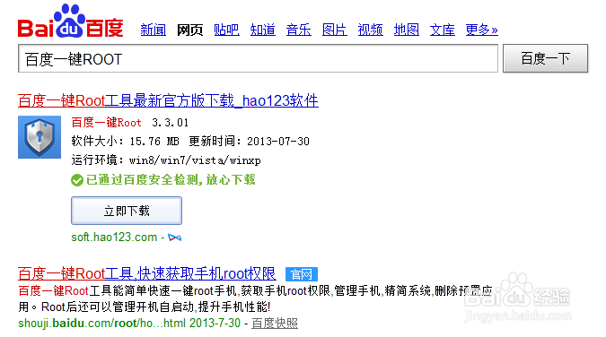Go to the 贴吧 tab
This screenshot has height=337, width=606.
(226, 30)
